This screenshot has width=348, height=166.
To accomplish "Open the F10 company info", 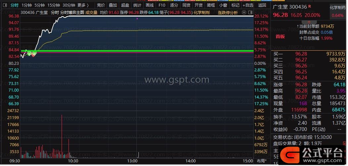I will tap(162, 5).
